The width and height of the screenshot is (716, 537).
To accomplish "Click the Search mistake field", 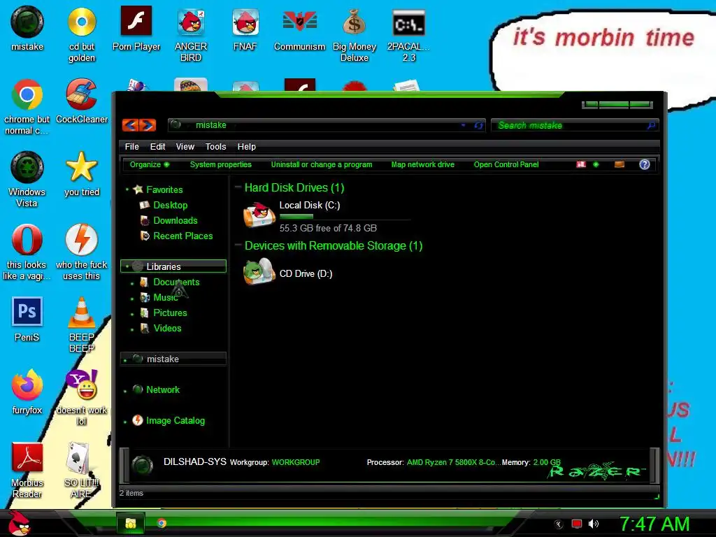I will click(x=575, y=125).
